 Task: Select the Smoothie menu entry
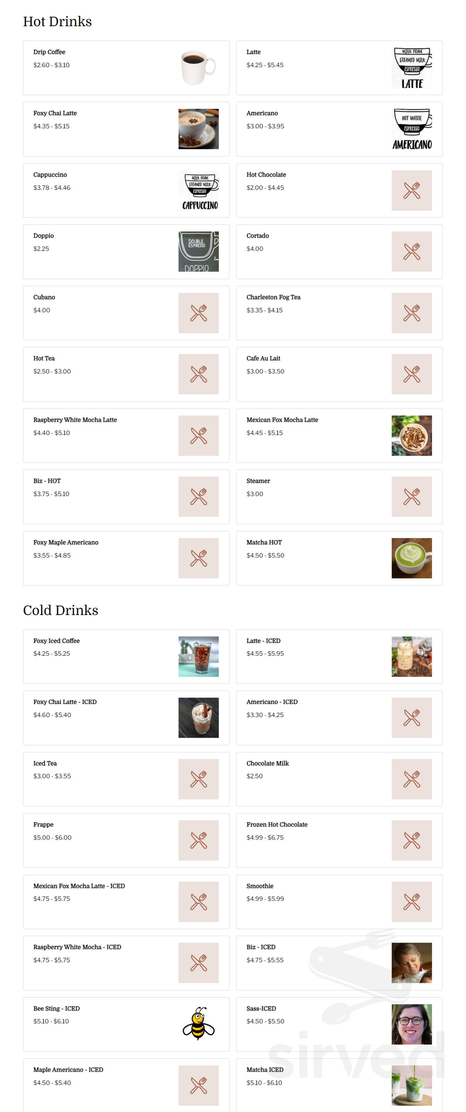[339, 901]
